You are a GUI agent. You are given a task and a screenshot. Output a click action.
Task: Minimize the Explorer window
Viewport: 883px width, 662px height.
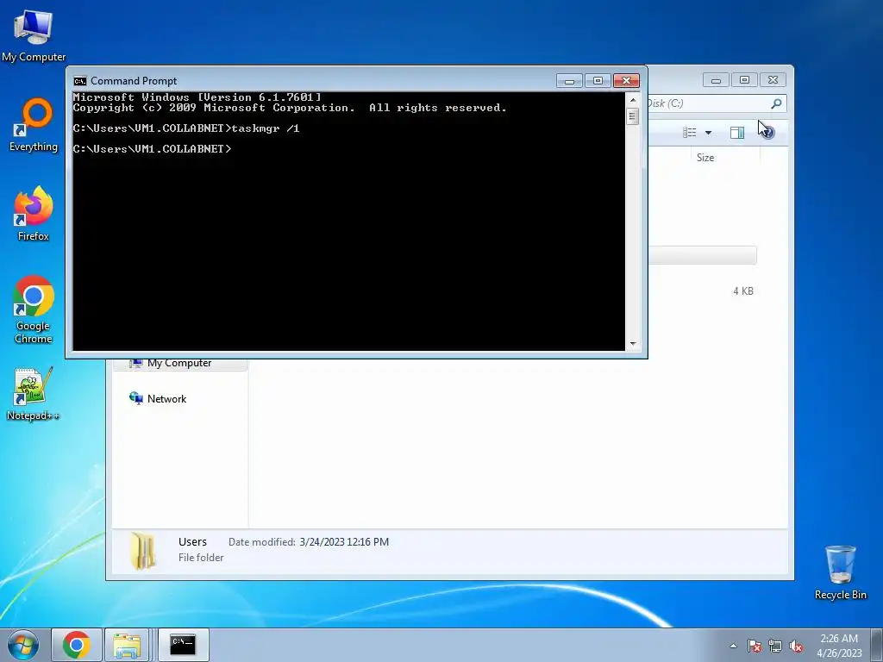[716, 80]
